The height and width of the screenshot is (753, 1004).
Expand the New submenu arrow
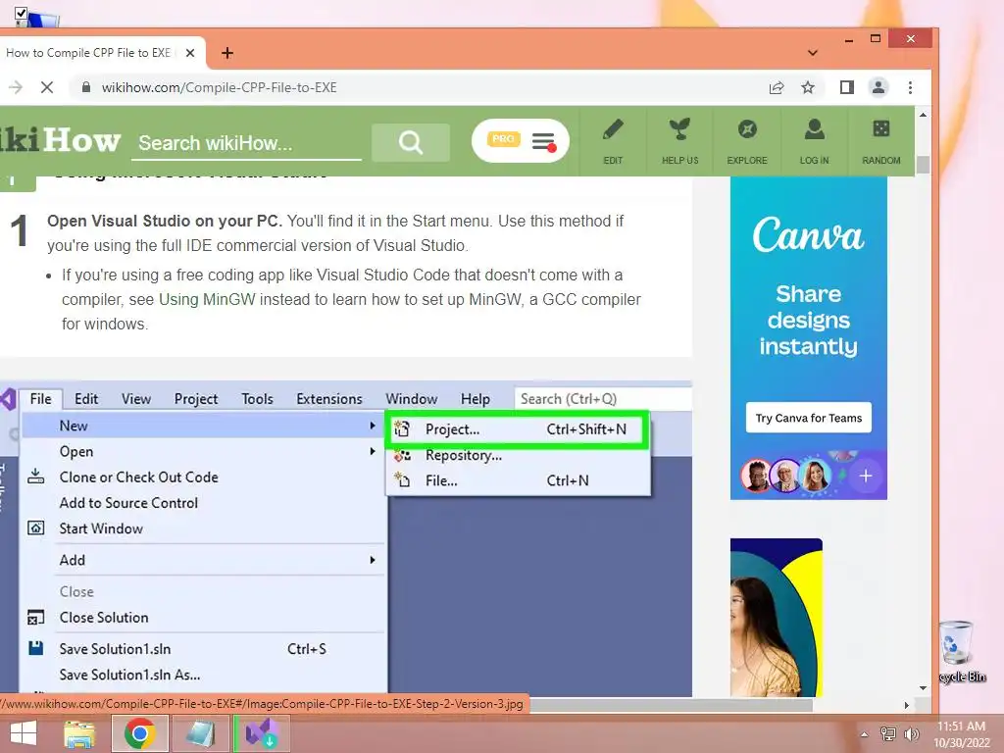pyautogui.click(x=372, y=426)
